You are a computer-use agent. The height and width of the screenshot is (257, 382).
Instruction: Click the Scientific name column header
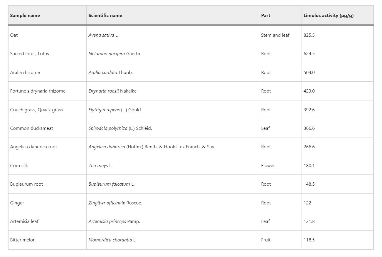pyautogui.click(x=105, y=16)
